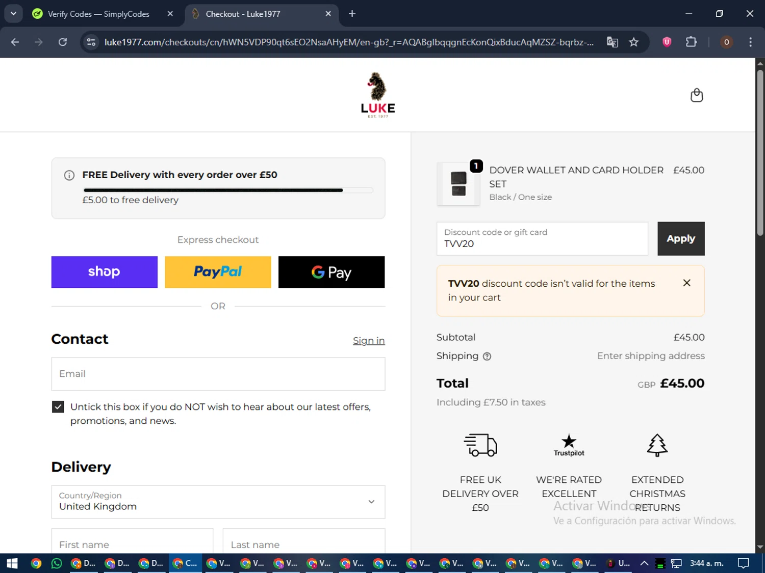Click the network icon in the system tray
The width and height of the screenshot is (765, 573).
pos(676,563)
